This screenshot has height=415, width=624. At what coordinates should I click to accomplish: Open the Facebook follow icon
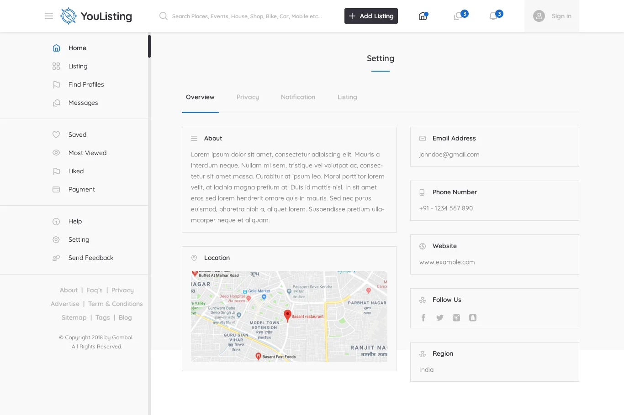(423, 317)
